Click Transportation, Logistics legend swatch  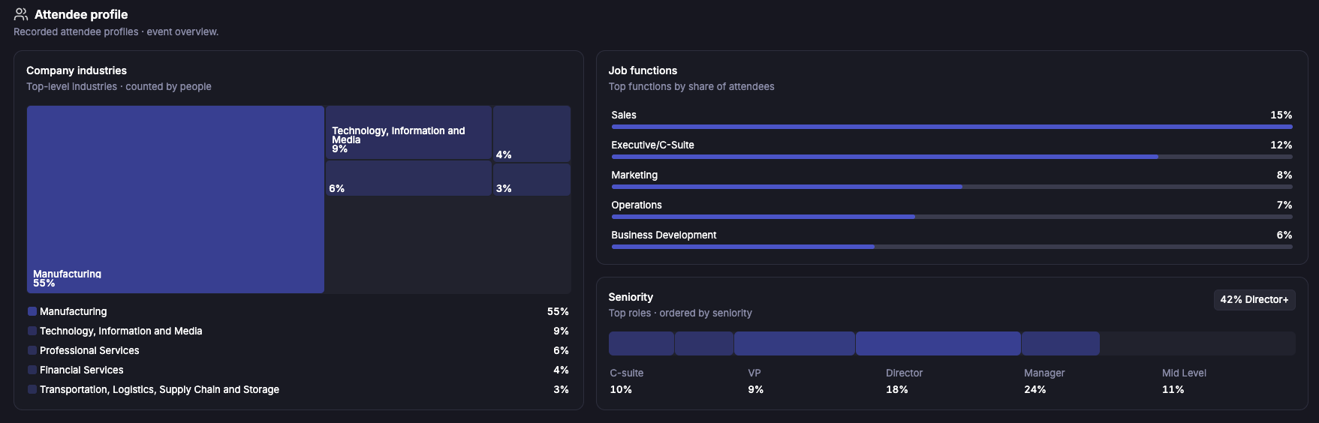pos(32,389)
